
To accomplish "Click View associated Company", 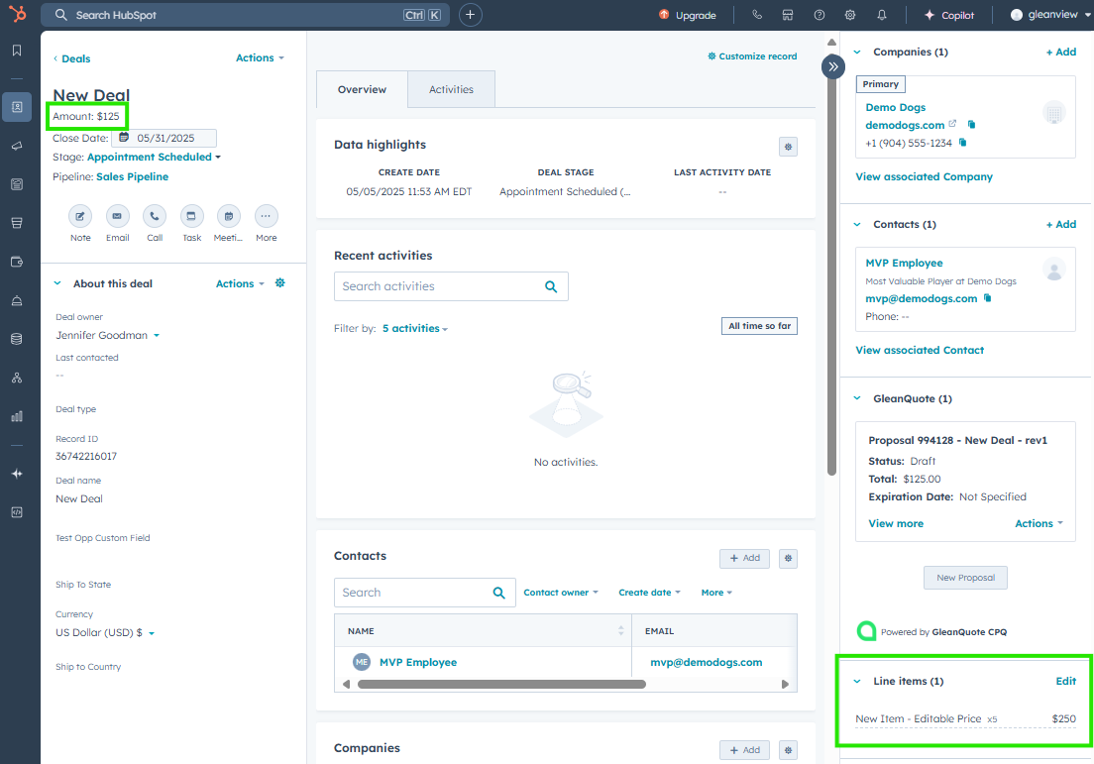I will pyautogui.click(x=924, y=176).
